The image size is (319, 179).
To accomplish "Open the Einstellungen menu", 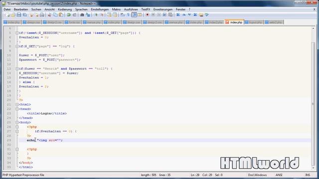I will (100, 9).
